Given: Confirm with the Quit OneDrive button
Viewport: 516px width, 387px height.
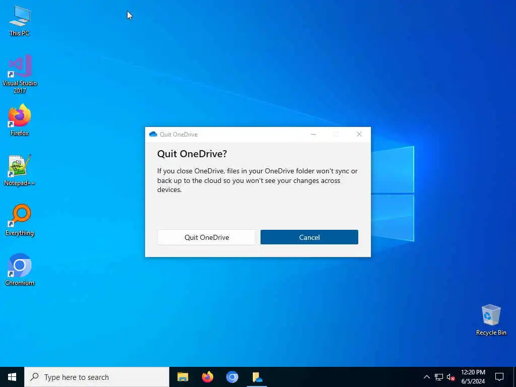Looking at the screenshot, I should click(x=206, y=237).
